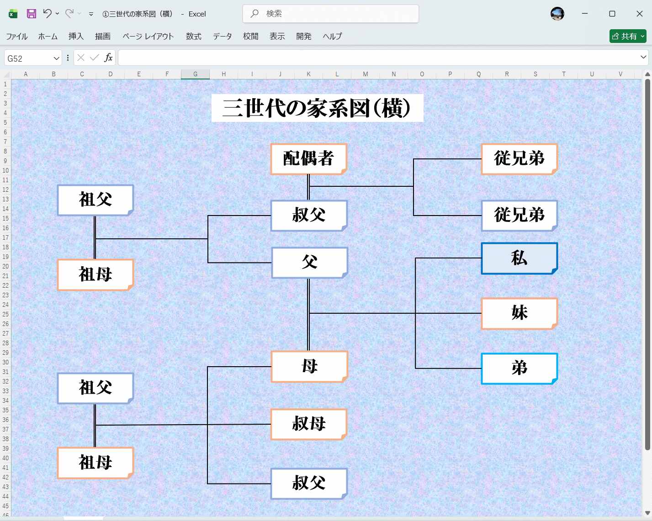This screenshot has height=521, width=652.
Task: Click the Enter checkmark beside the formula bar
Action: pyautogui.click(x=94, y=58)
